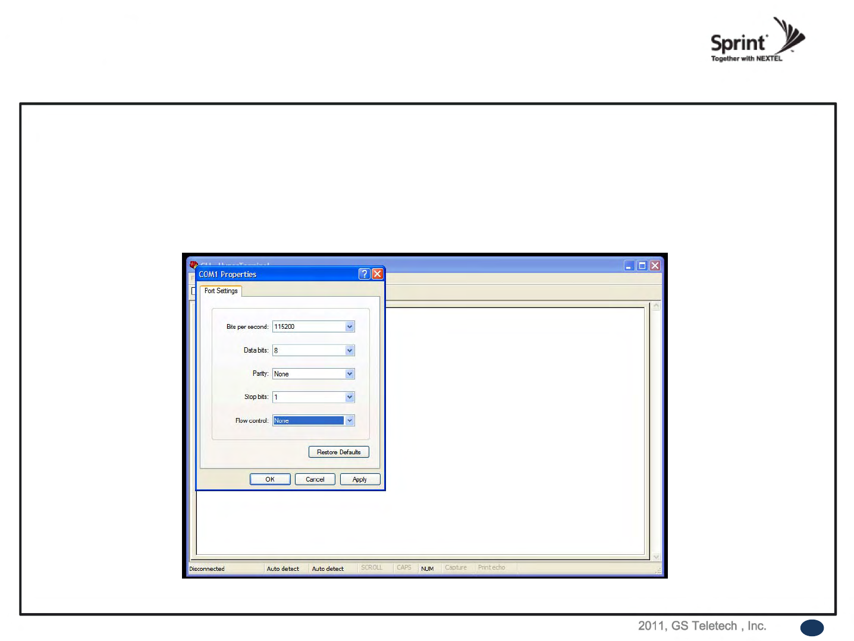Click the NUM status bar indicator

(x=428, y=569)
